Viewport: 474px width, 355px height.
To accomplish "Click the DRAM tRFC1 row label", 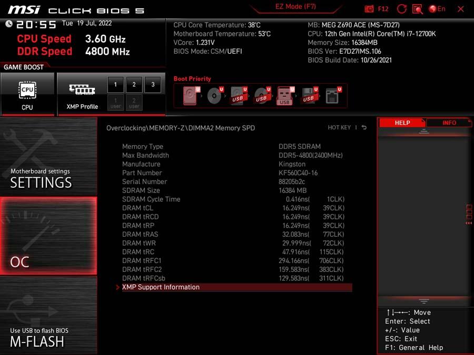I will coord(142,260).
